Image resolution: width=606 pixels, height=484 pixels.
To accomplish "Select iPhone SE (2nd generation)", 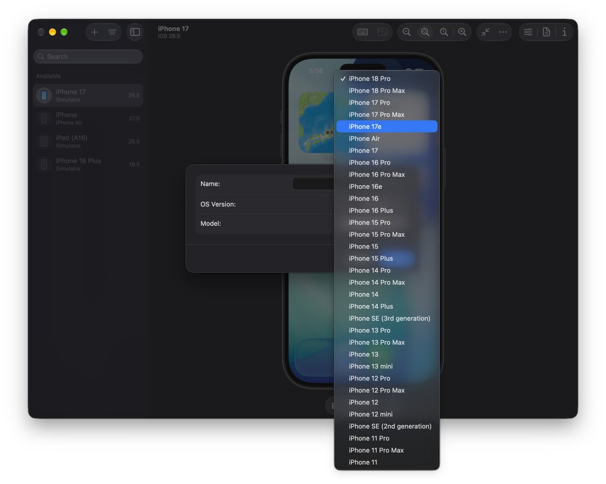I will tap(387, 426).
